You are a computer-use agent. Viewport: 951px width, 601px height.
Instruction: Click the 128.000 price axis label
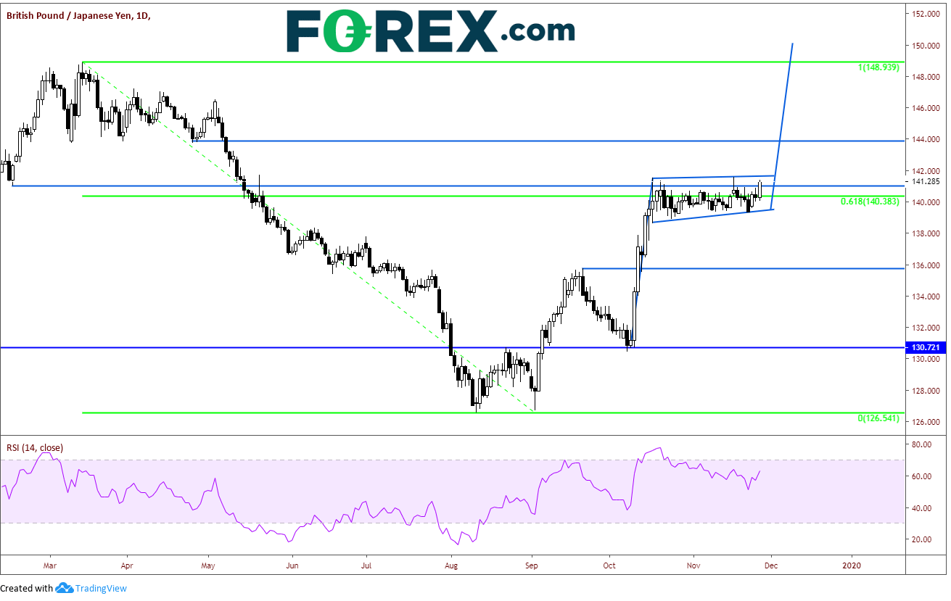point(926,391)
